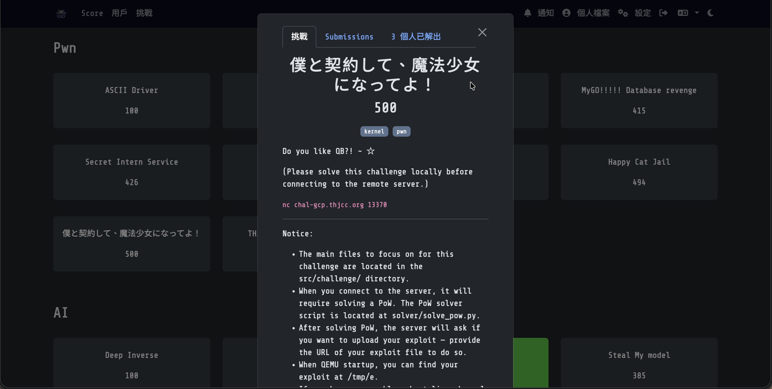Image resolution: width=772 pixels, height=389 pixels.
Task: Open settings gears icon
Action: (x=623, y=13)
